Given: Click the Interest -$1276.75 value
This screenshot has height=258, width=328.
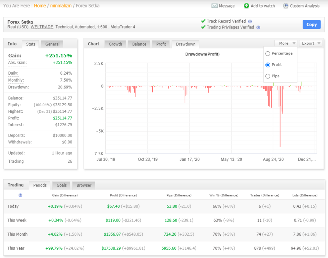Looking at the screenshot, I should [63, 125].
